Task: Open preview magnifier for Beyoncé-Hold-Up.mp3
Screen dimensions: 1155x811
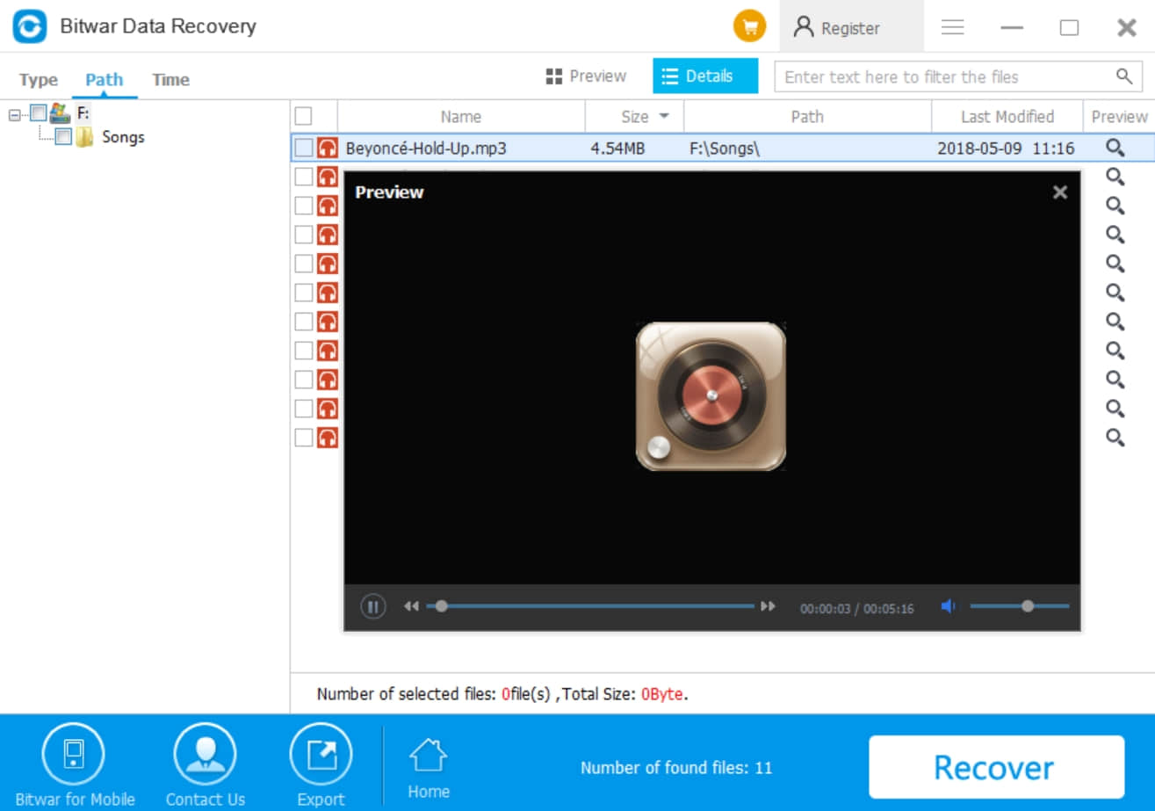Action: [x=1115, y=148]
